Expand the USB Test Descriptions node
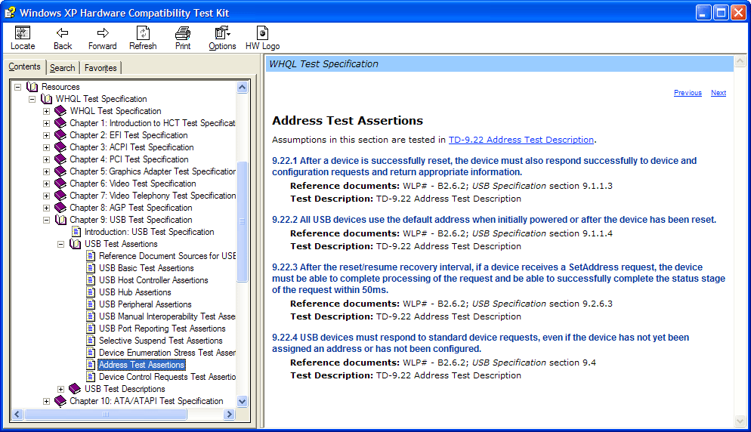 [61, 389]
